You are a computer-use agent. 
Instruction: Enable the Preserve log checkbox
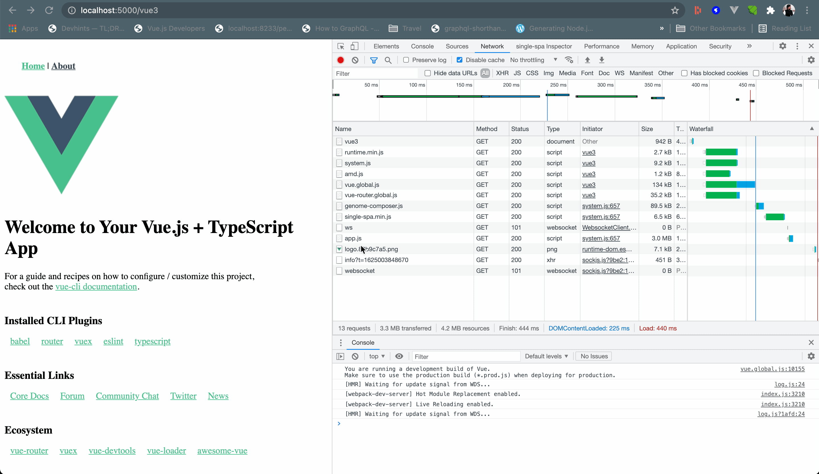tap(406, 60)
